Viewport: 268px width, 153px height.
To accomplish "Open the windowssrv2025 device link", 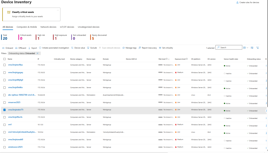I will click(x=15, y=147).
